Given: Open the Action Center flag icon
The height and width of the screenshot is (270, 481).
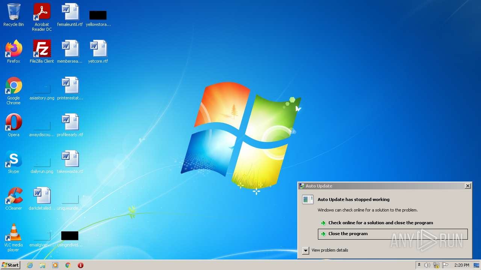Looking at the screenshot, I should pos(445,265).
